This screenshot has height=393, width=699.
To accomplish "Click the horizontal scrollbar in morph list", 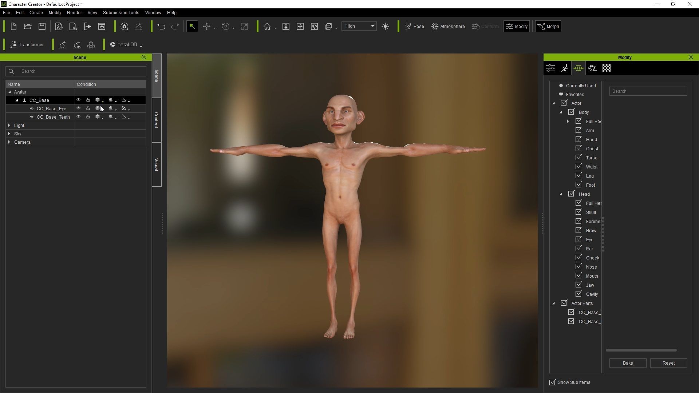I will [x=641, y=350].
